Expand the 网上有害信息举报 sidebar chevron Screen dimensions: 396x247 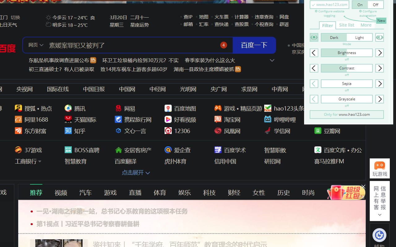point(380,215)
